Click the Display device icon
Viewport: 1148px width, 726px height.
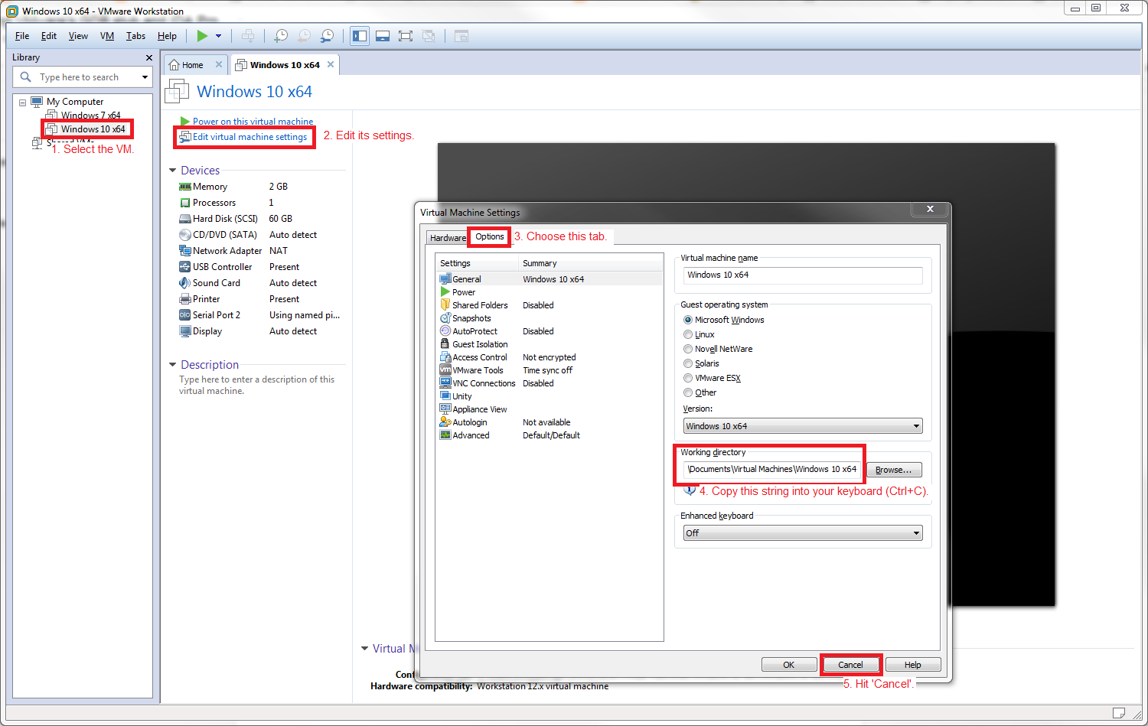pos(184,331)
